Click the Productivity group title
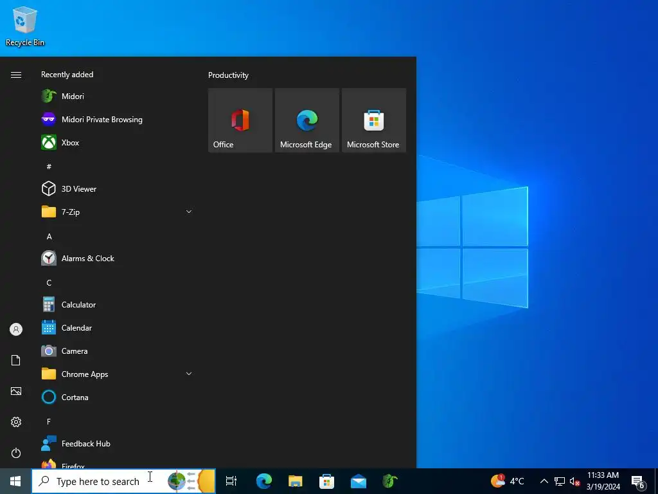Image resolution: width=658 pixels, height=494 pixels. (228, 75)
